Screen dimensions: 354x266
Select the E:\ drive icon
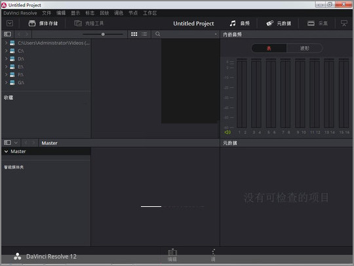[12, 66]
